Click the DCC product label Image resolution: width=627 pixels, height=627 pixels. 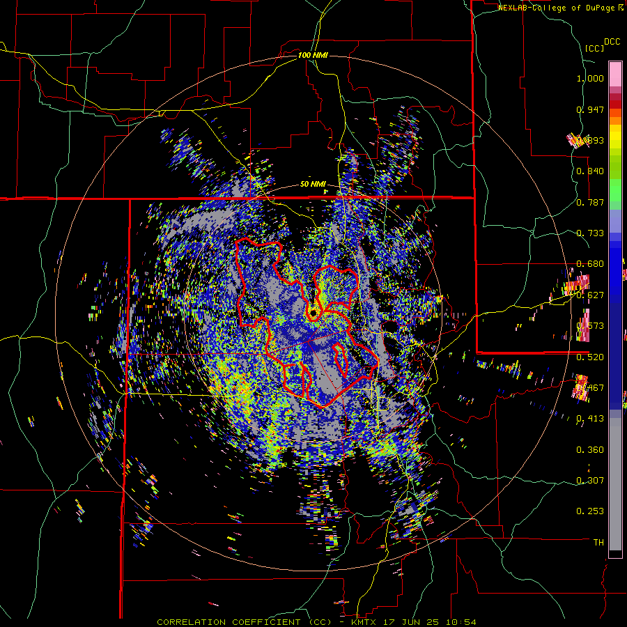point(612,42)
